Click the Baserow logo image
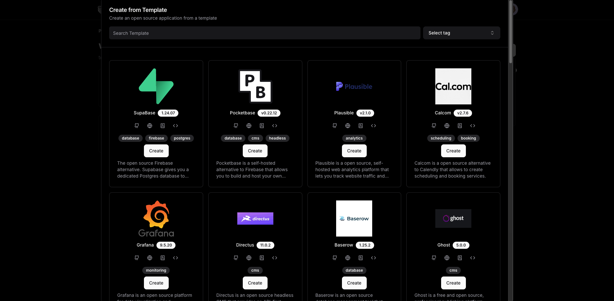This screenshot has height=301, width=614. [x=354, y=218]
